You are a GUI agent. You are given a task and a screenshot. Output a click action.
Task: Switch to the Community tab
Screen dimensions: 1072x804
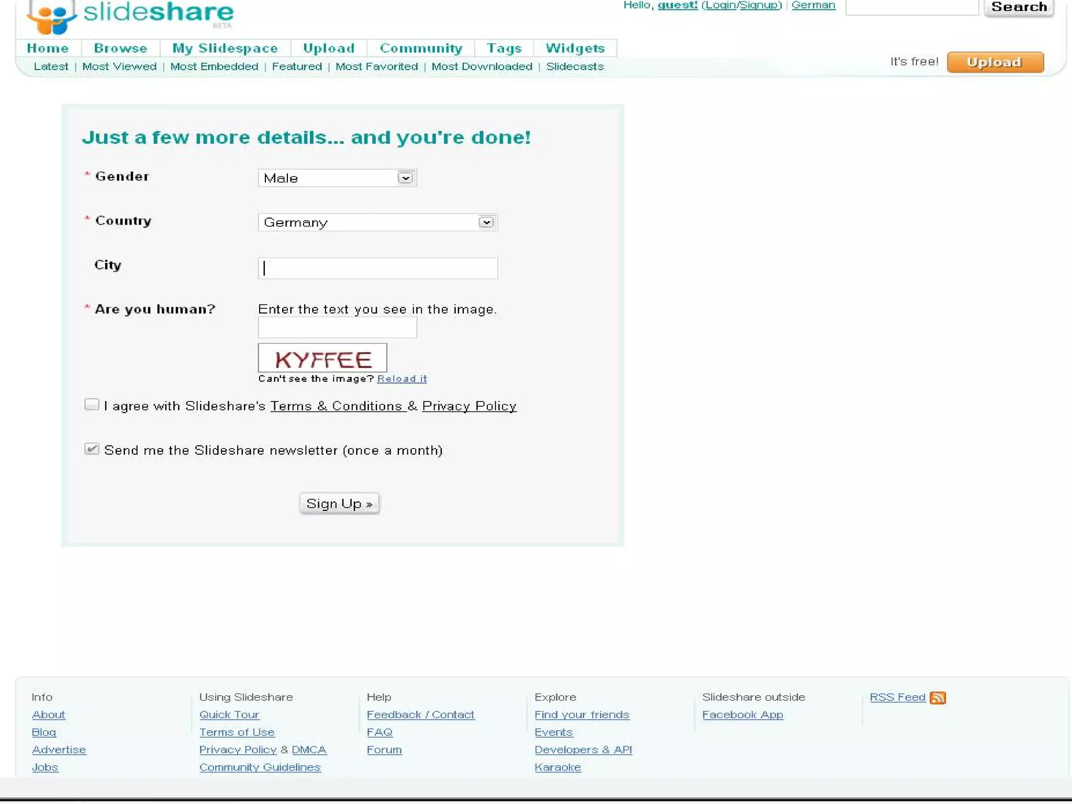(x=421, y=48)
